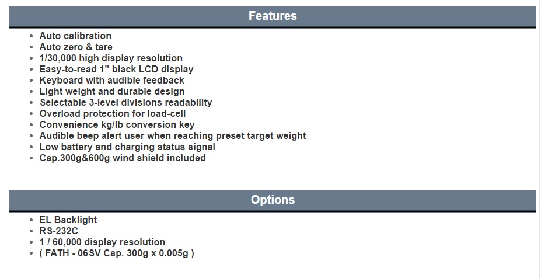Screen dimensions: 548x278
Task: Click the bullet beside EL Backlight
Action: pos(32,220)
